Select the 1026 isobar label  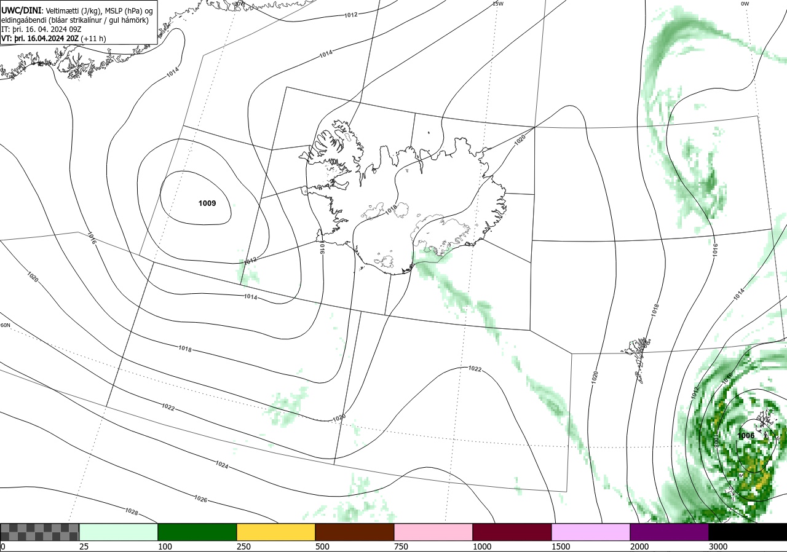click(200, 499)
